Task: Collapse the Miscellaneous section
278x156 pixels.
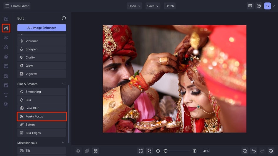Action: click(x=63, y=143)
